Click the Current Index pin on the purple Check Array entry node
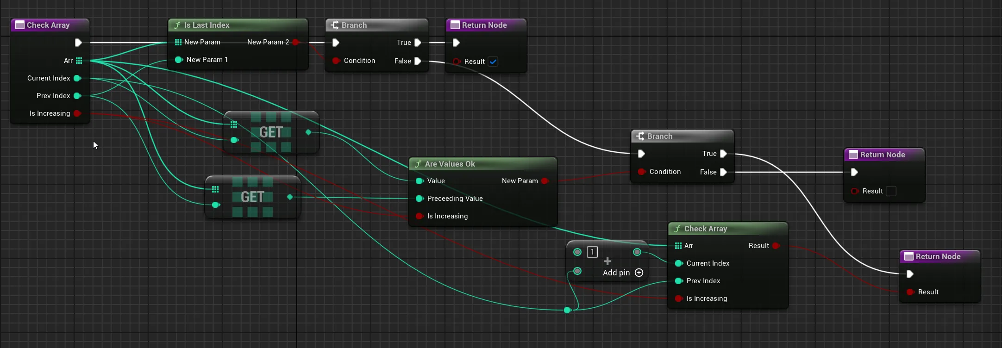Image resolution: width=1002 pixels, height=348 pixels. pos(77,78)
